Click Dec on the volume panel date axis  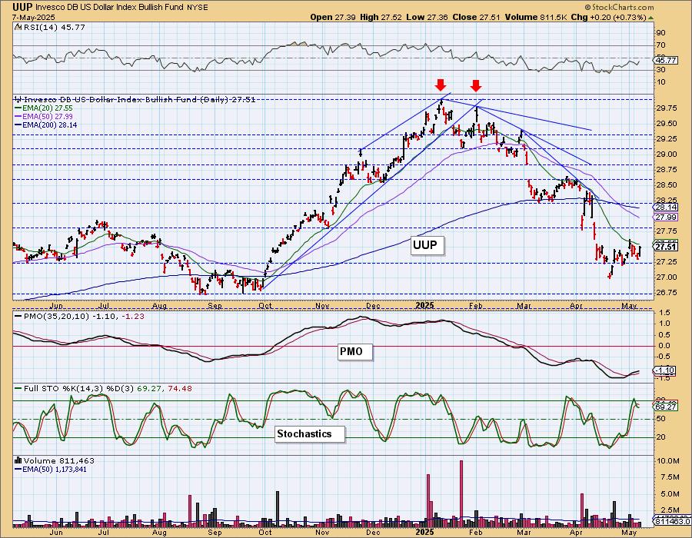(374, 533)
